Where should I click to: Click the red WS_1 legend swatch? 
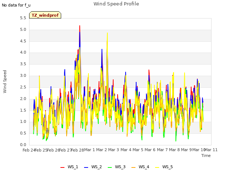point(62,167)
